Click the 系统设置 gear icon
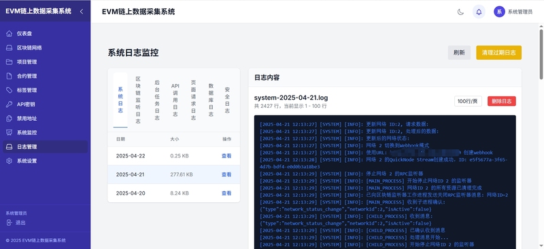The image size is (544, 249). 10,161
